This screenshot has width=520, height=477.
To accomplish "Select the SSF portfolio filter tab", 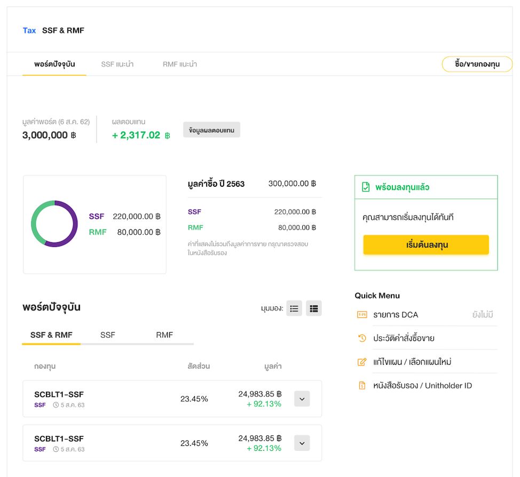I will [x=108, y=335].
